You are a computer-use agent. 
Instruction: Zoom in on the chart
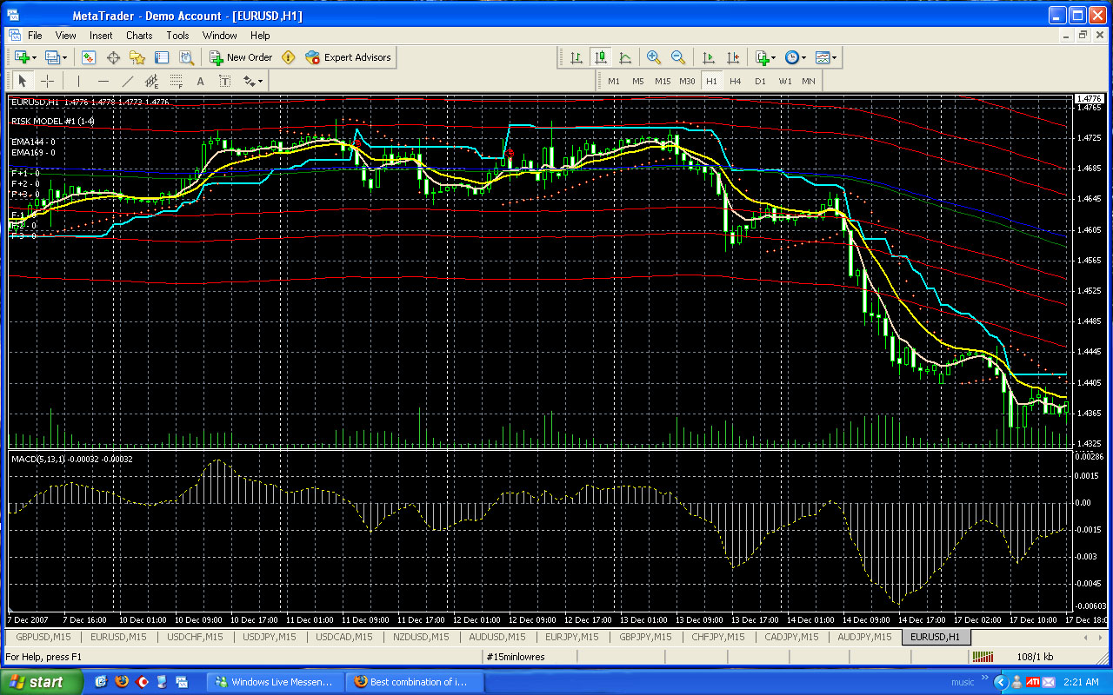(x=654, y=57)
